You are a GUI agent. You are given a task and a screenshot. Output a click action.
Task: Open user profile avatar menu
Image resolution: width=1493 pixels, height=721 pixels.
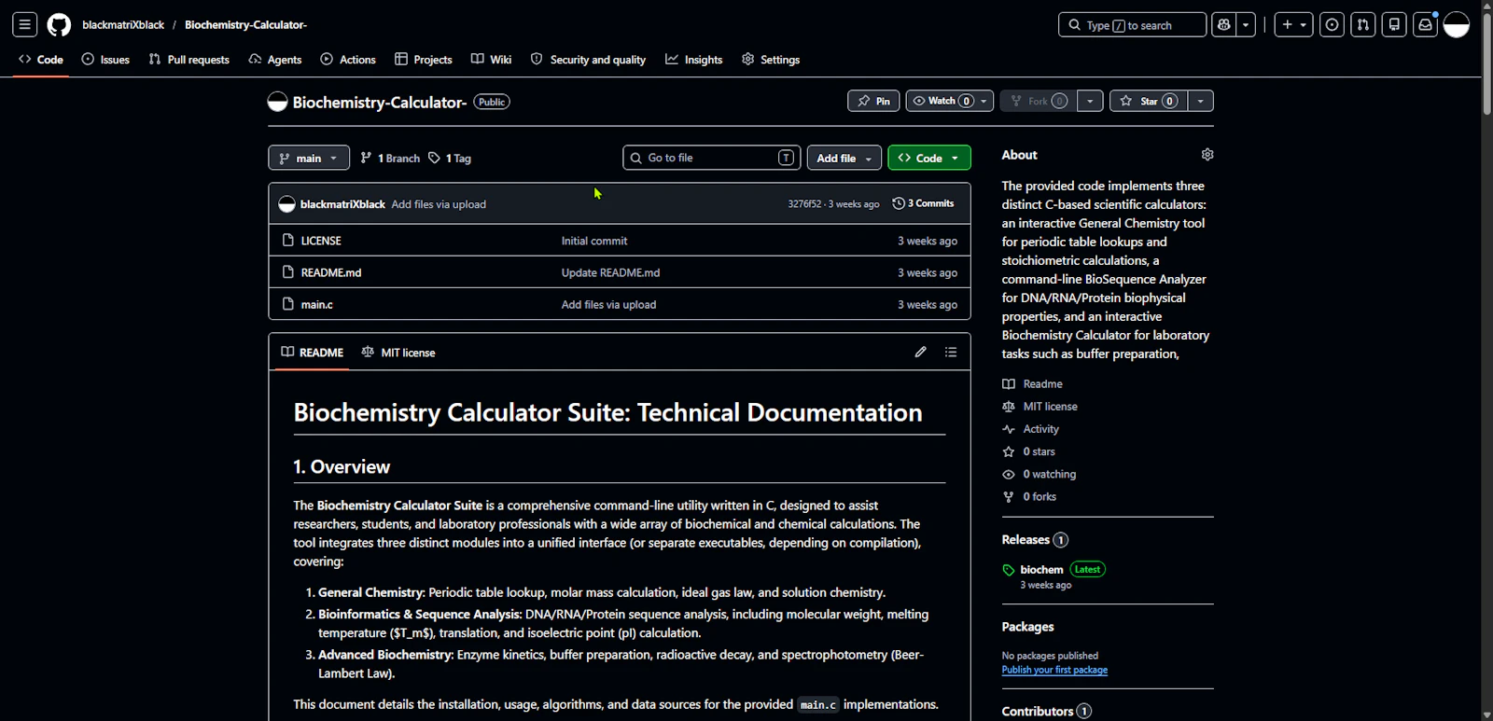pos(1457,25)
